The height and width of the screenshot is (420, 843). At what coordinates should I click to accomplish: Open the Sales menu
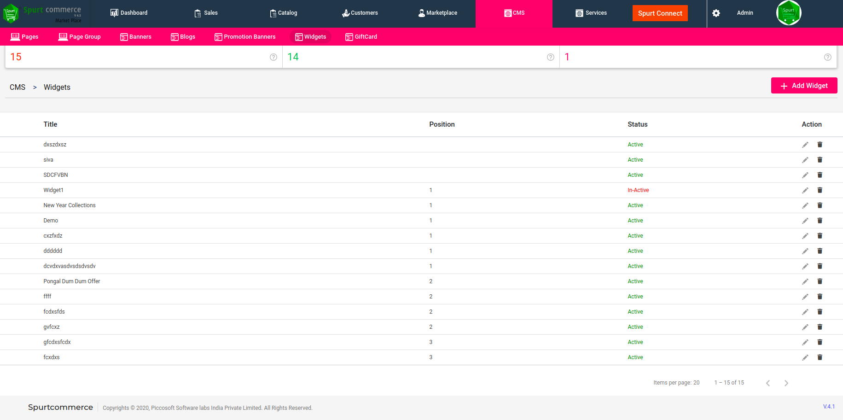[x=206, y=13]
